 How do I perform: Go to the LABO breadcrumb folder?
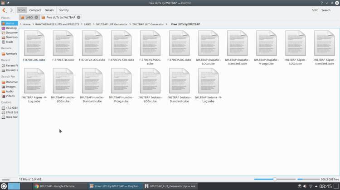(87, 24)
